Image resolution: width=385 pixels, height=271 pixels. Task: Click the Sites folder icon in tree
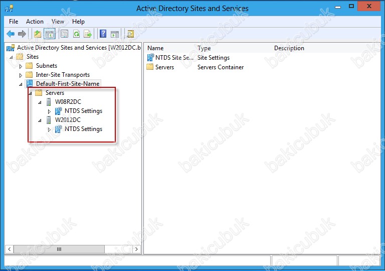point(20,57)
